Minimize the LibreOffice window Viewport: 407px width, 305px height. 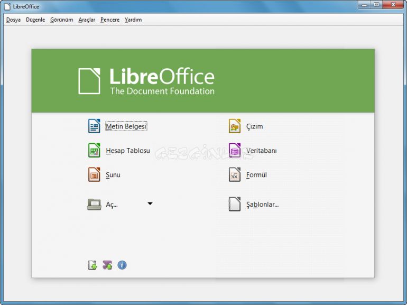pos(364,5)
